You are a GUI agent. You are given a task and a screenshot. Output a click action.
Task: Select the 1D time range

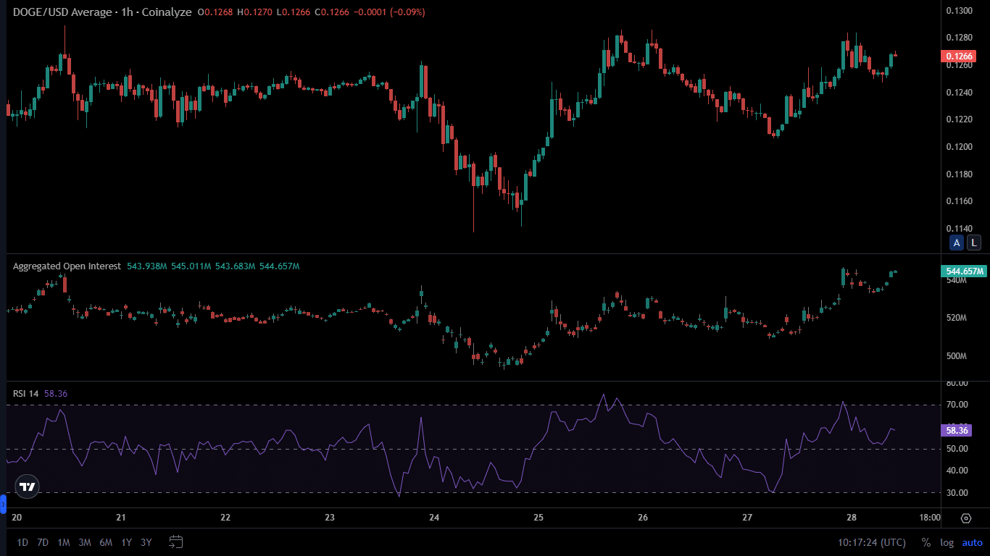(x=22, y=542)
